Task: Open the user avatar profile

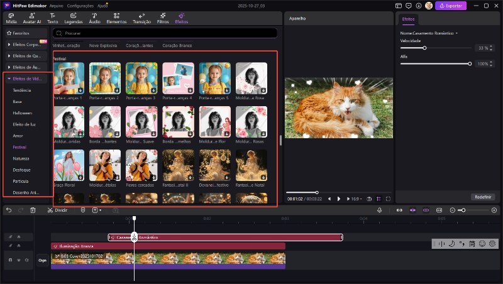Action: [429, 6]
